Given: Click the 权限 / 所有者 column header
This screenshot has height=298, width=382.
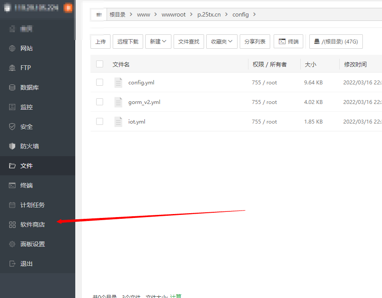Looking at the screenshot, I should pos(269,64).
